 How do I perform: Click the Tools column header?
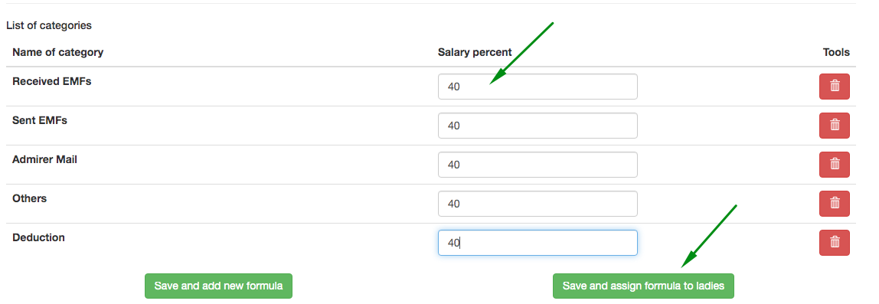(836, 52)
